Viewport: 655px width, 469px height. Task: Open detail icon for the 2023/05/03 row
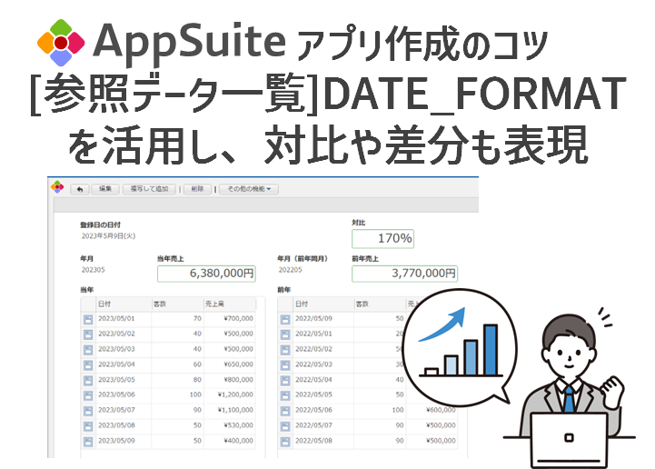[x=88, y=350]
